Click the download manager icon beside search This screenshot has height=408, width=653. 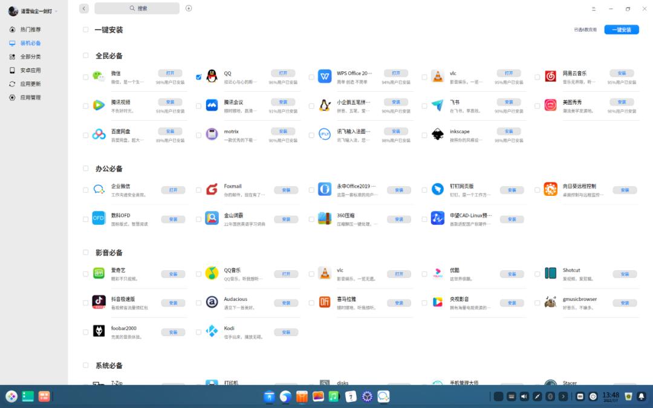(189, 8)
